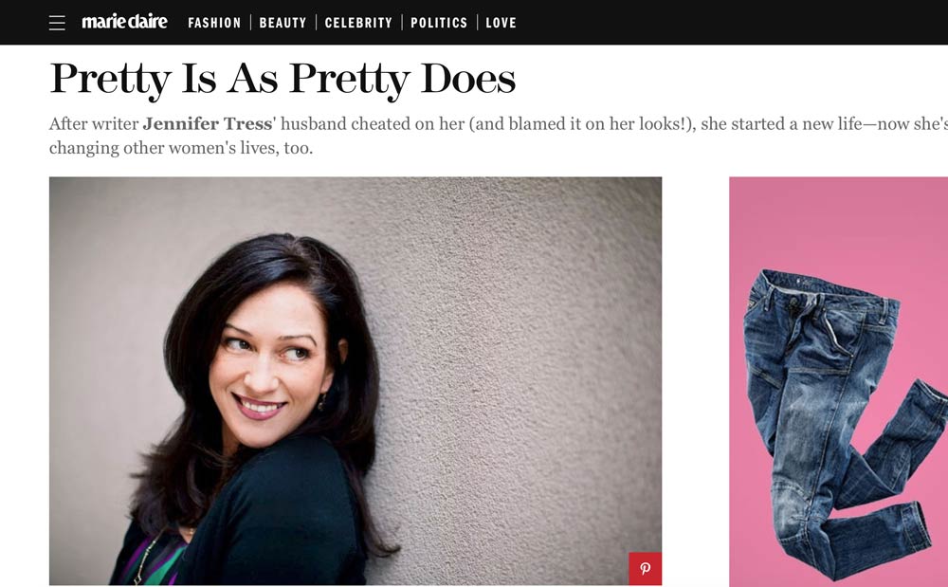Select Politics in the top navigation

pyautogui.click(x=439, y=23)
